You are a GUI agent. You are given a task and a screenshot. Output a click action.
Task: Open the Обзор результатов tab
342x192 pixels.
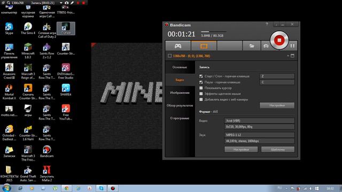(180, 106)
